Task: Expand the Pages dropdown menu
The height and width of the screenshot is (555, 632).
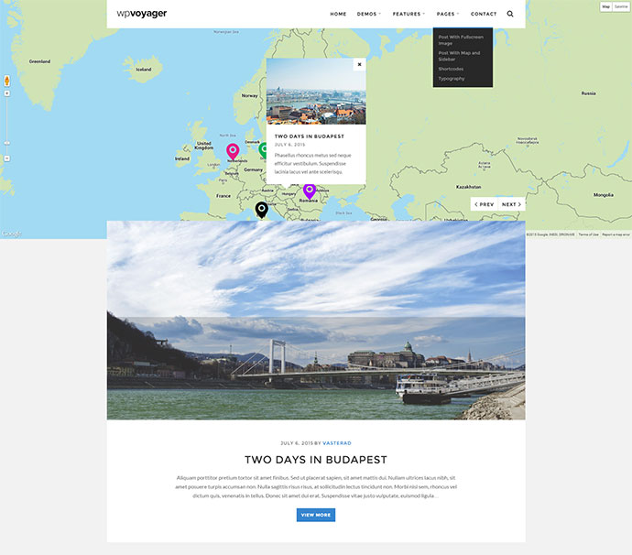Action: 447,14
